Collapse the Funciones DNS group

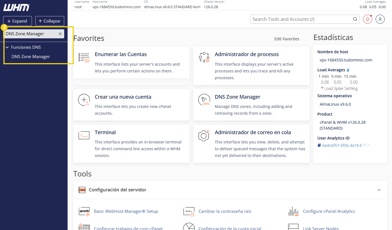[7, 47]
